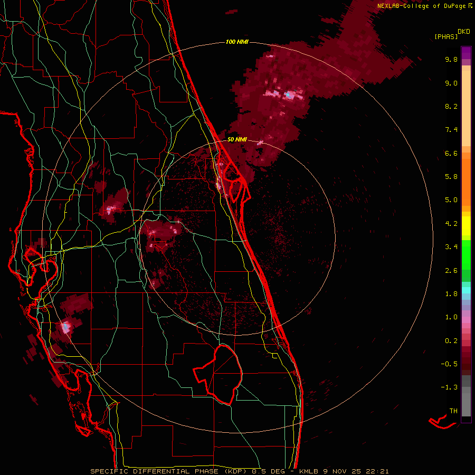This screenshot has width=475, height=475.
Task: Click the dark orange segment of color bar
Action: (466, 182)
